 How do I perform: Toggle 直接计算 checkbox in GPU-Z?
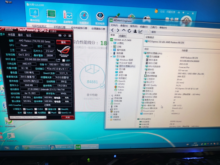pyautogui.click(x=46, y=109)
